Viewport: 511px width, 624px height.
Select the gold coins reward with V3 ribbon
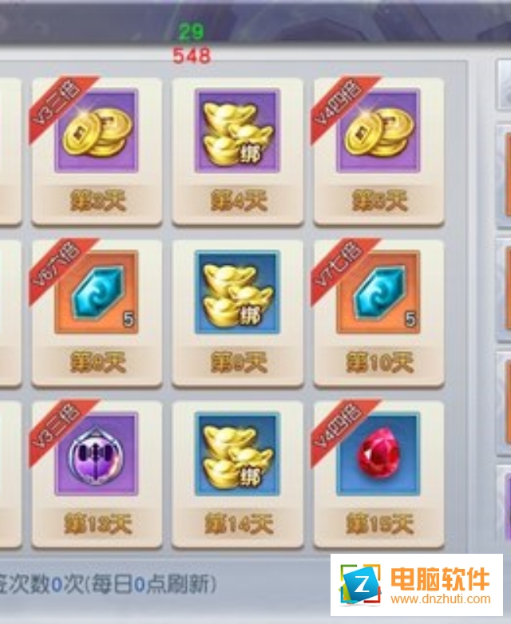[97, 131]
